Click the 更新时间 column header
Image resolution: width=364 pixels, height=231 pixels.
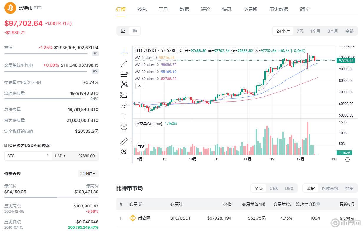pos(347,204)
